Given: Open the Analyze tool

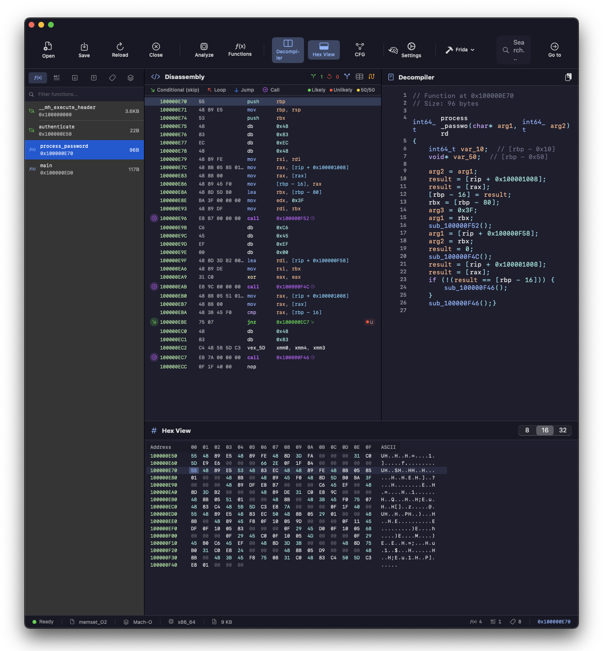Looking at the screenshot, I should click(x=204, y=50).
